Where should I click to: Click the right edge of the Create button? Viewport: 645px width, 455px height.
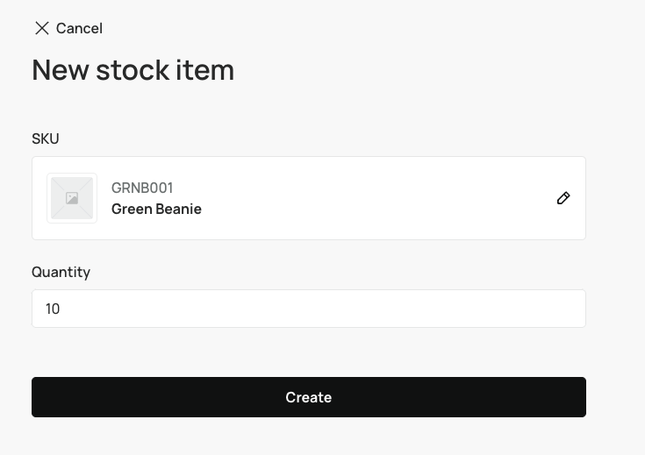point(576,397)
